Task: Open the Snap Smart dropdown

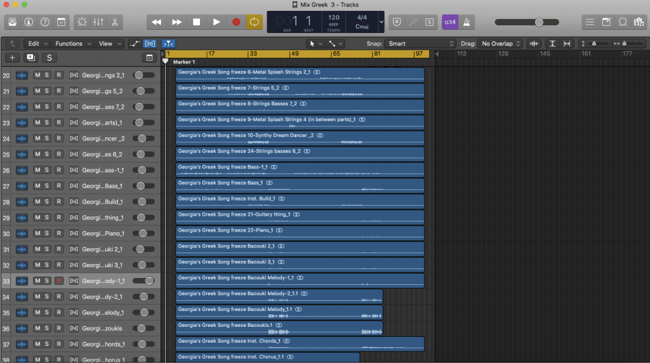Action: click(421, 44)
